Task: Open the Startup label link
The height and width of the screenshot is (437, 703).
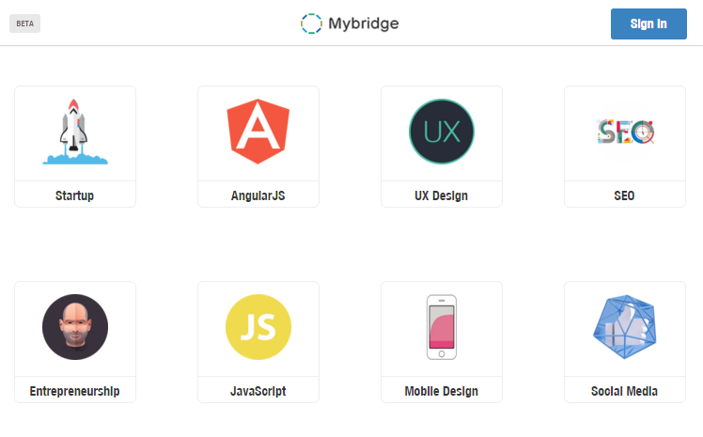Action: 74,195
